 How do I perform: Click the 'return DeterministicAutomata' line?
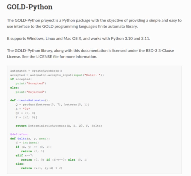pyautogui.click(x=59, y=126)
